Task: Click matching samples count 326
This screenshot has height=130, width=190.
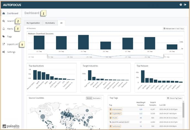Action: pyautogui.click(x=141, y=109)
